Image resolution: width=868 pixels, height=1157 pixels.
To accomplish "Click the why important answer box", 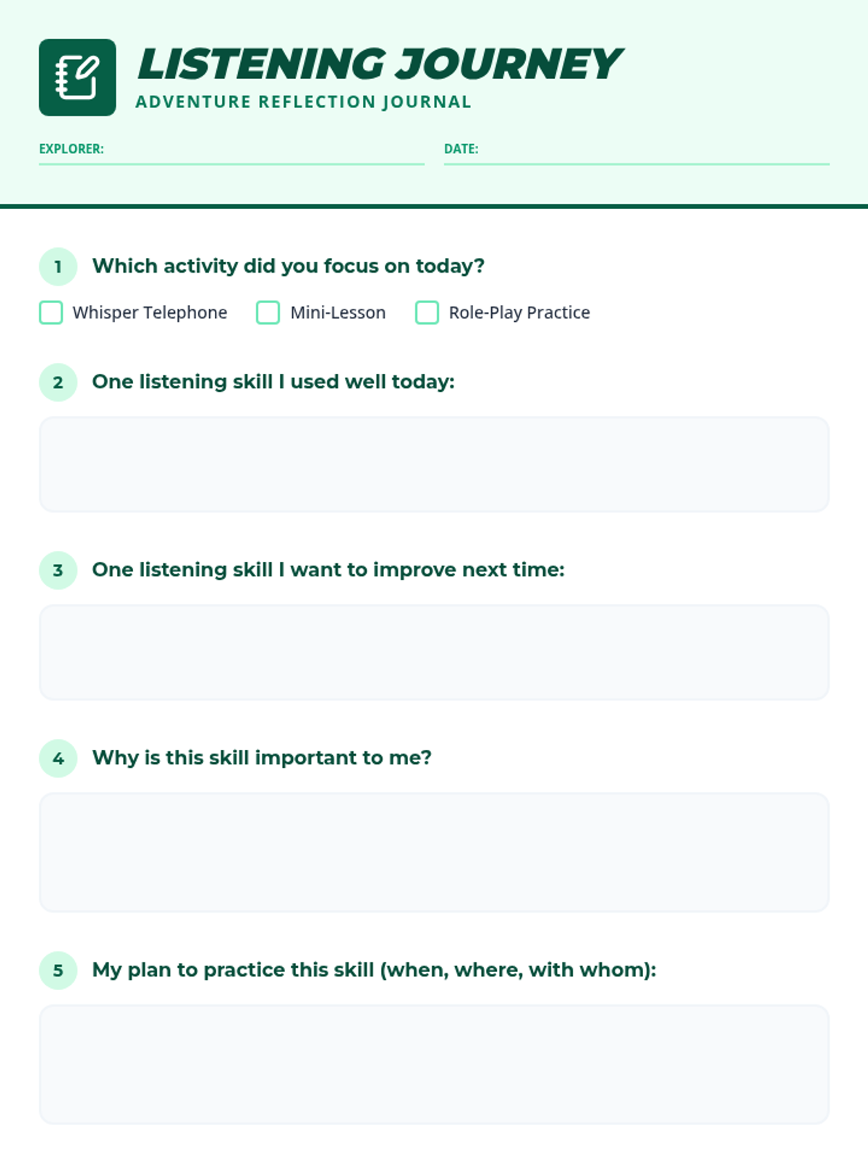I will click(434, 852).
